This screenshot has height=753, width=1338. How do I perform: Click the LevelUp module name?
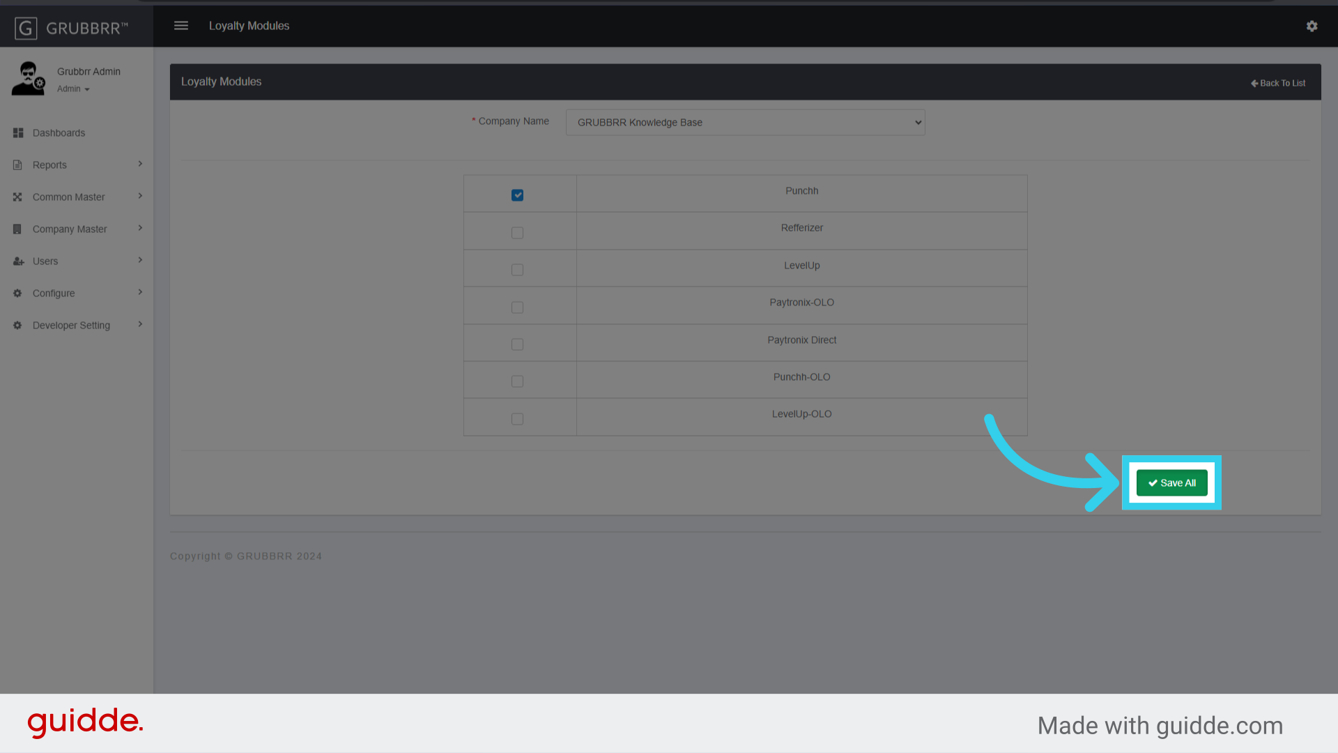[801, 265]
